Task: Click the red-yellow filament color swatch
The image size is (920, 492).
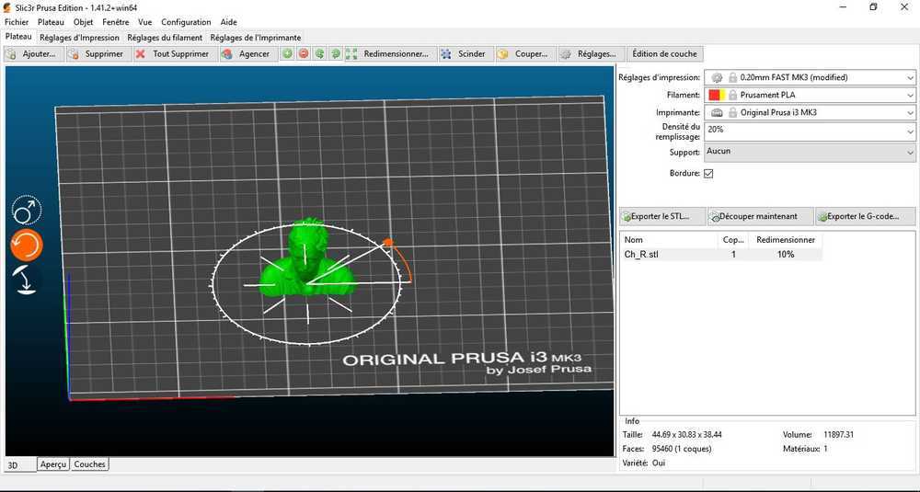Action: pos(717,95)
